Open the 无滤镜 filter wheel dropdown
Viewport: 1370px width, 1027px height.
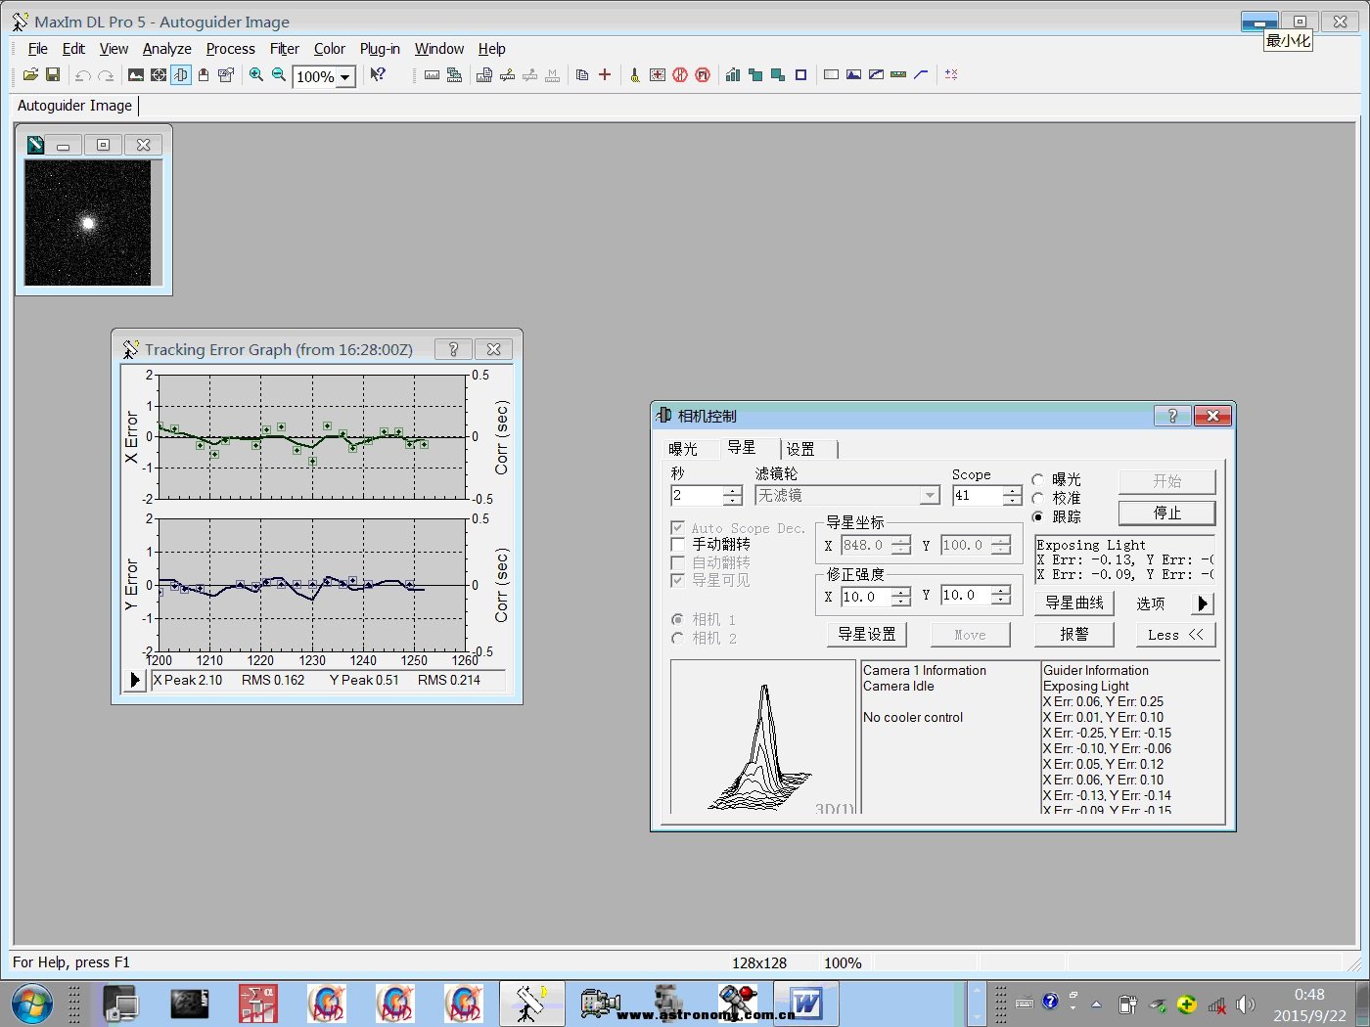930,496
